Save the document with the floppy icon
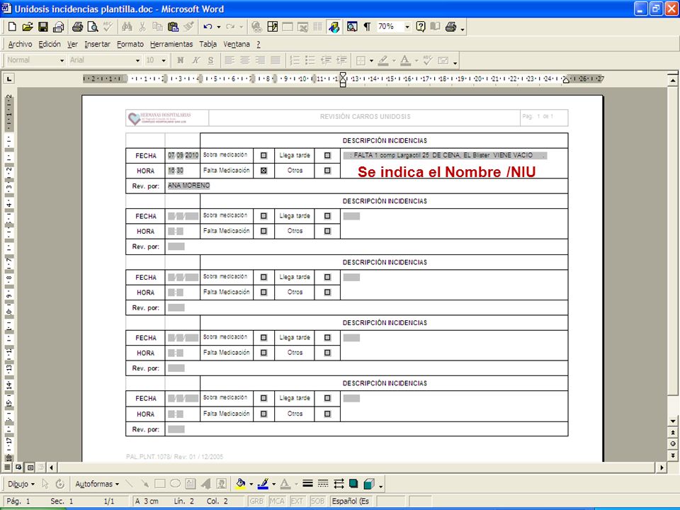The width and height of the screenshot is (680, 510). [x=43, y=27]
